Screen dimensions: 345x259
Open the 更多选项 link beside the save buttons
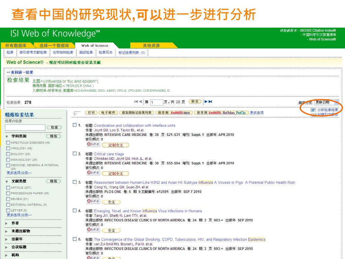click(x=257, y=113)
